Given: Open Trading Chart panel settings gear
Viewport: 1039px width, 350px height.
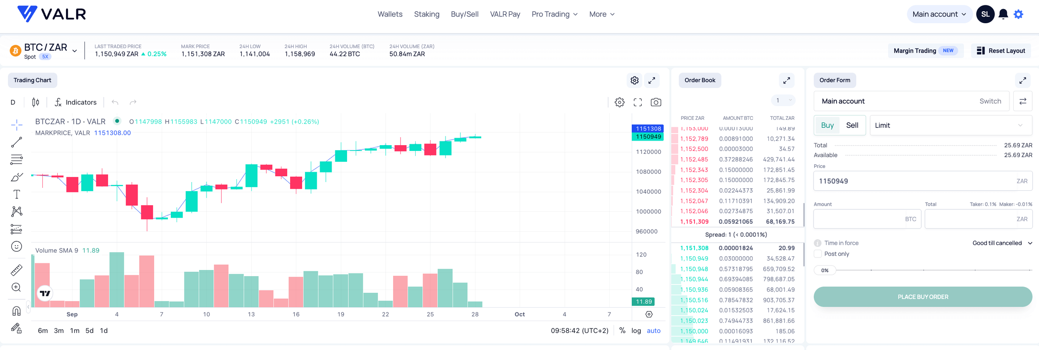Looking at the screenshot, I should (x=634, y=80).
